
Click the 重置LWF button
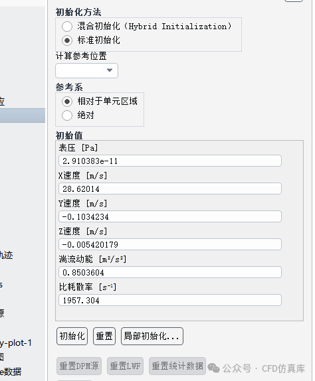[125, 366]
